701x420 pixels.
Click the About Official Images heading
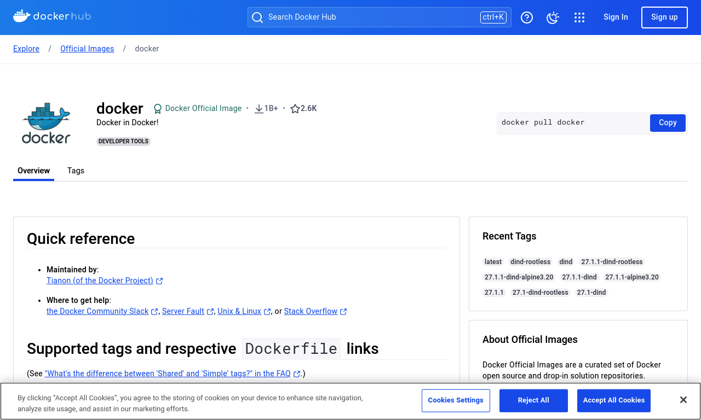530,340
